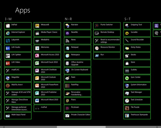The width and height of the screenshot is (161, 128).
Task: Open the InkPad app icon
Action: click(x=8, y=26)
